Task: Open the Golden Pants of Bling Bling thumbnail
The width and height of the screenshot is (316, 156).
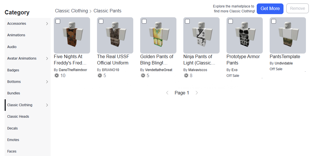Action: pos(158,35)
